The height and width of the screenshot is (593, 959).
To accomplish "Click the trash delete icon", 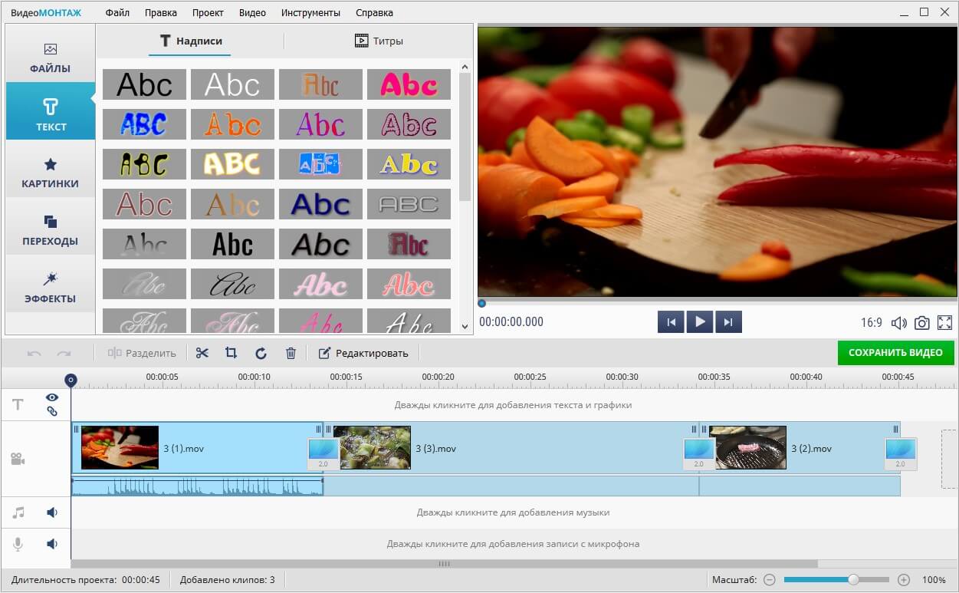I will (x=291, y=353).
